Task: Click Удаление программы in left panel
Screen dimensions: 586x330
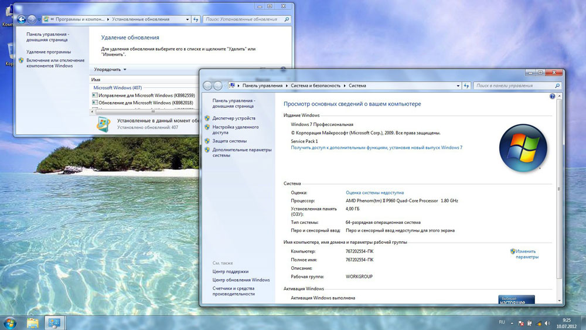Action: coord(49,52)
